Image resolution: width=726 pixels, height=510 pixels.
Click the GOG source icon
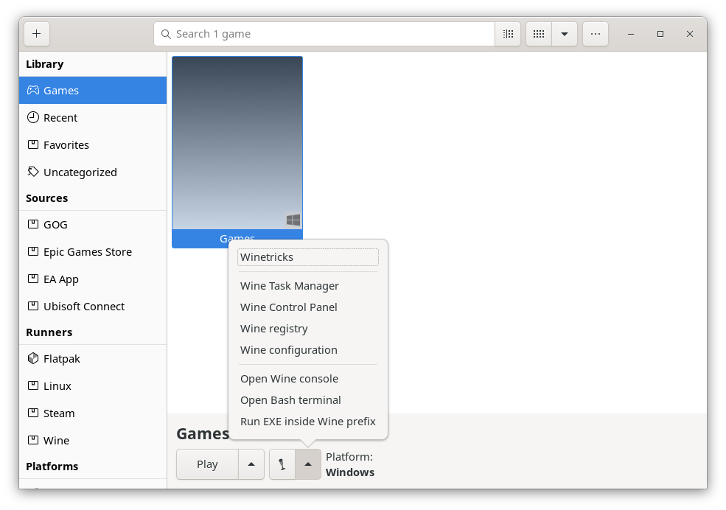click(33, 224)
